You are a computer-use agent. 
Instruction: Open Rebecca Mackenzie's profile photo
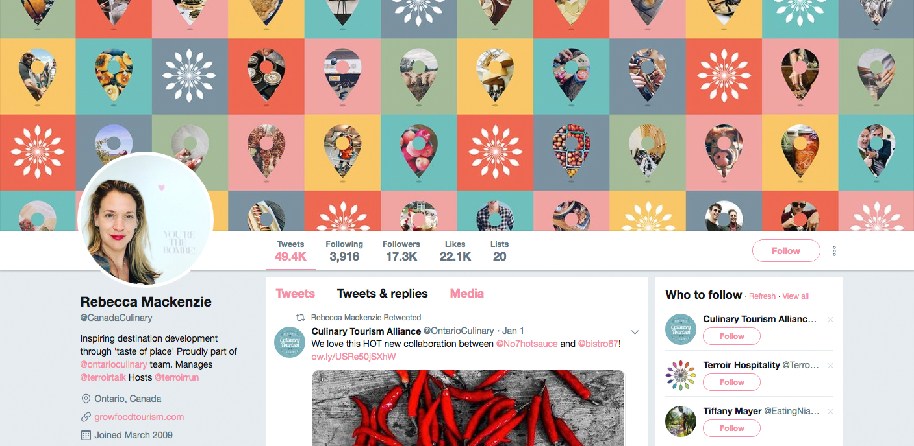click(x=146, y=220)
